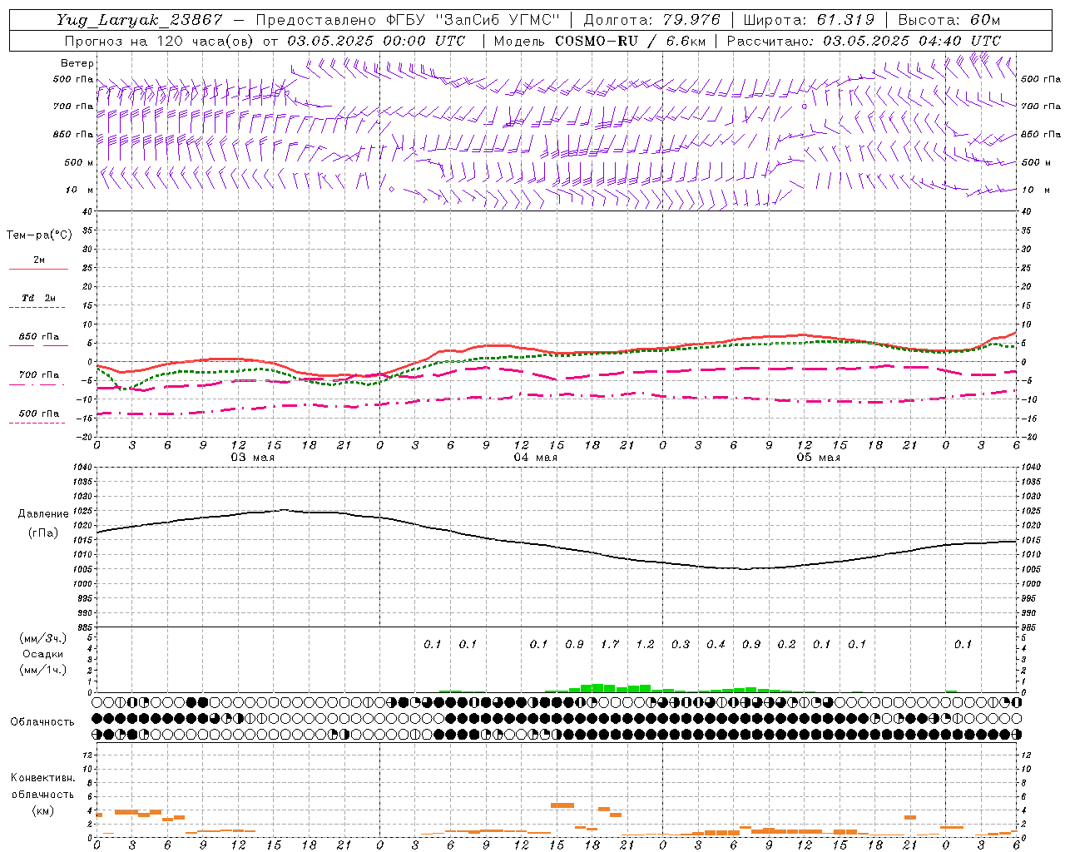Click the Долгота: 79.976 value

point(652,20)
